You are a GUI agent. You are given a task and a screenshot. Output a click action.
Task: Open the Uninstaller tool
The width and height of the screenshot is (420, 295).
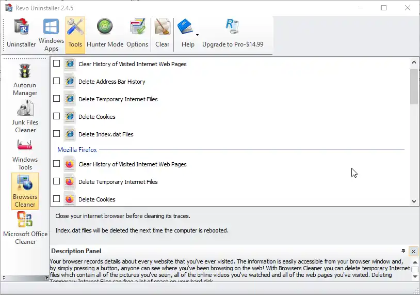click(21, 34)
